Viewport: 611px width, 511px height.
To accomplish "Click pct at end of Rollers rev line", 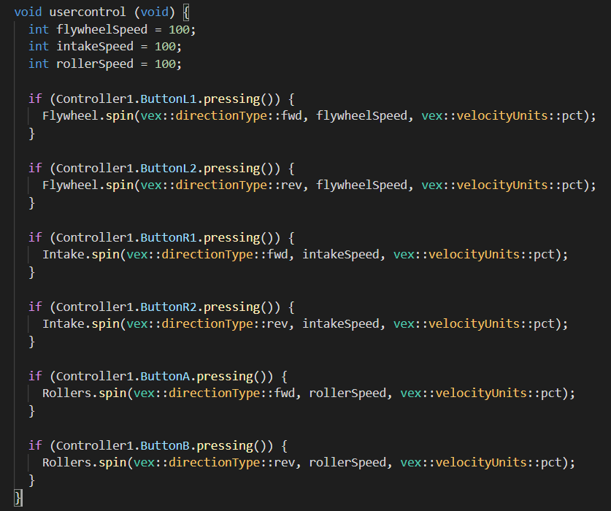I will point(550,463).
